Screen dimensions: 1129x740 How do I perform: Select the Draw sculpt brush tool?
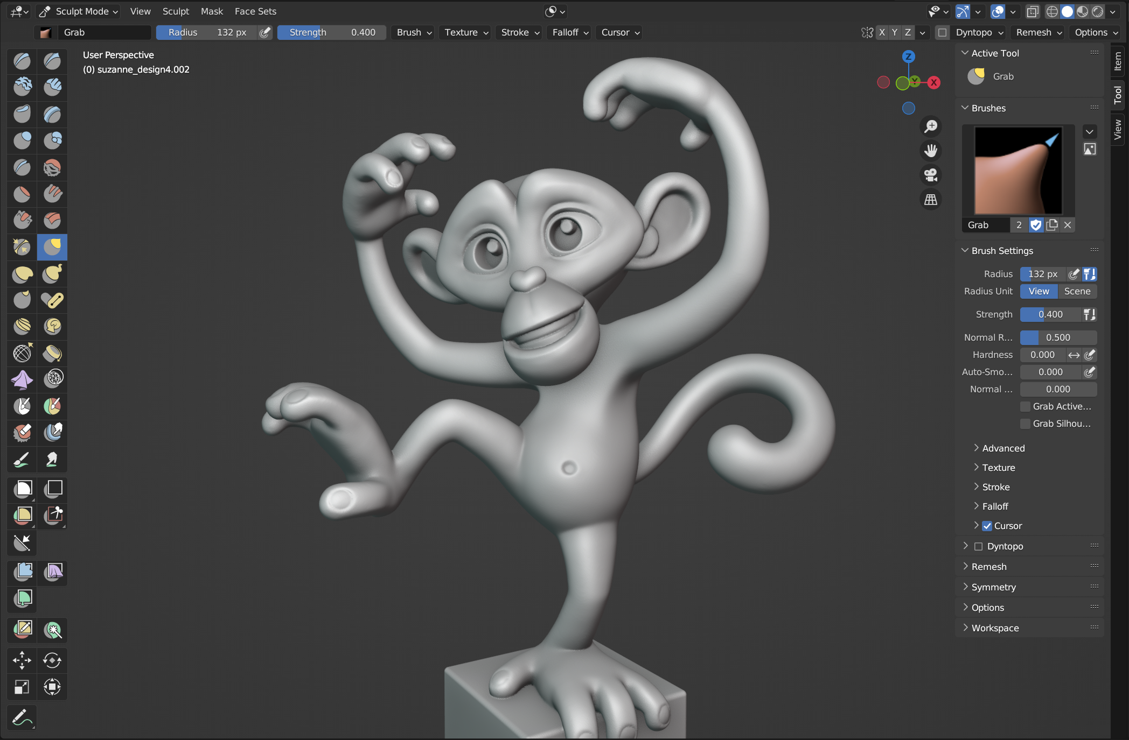pyautogui.click(x=23, y=59)
